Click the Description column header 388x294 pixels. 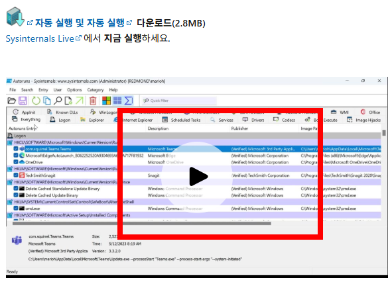tap(158, 128)
